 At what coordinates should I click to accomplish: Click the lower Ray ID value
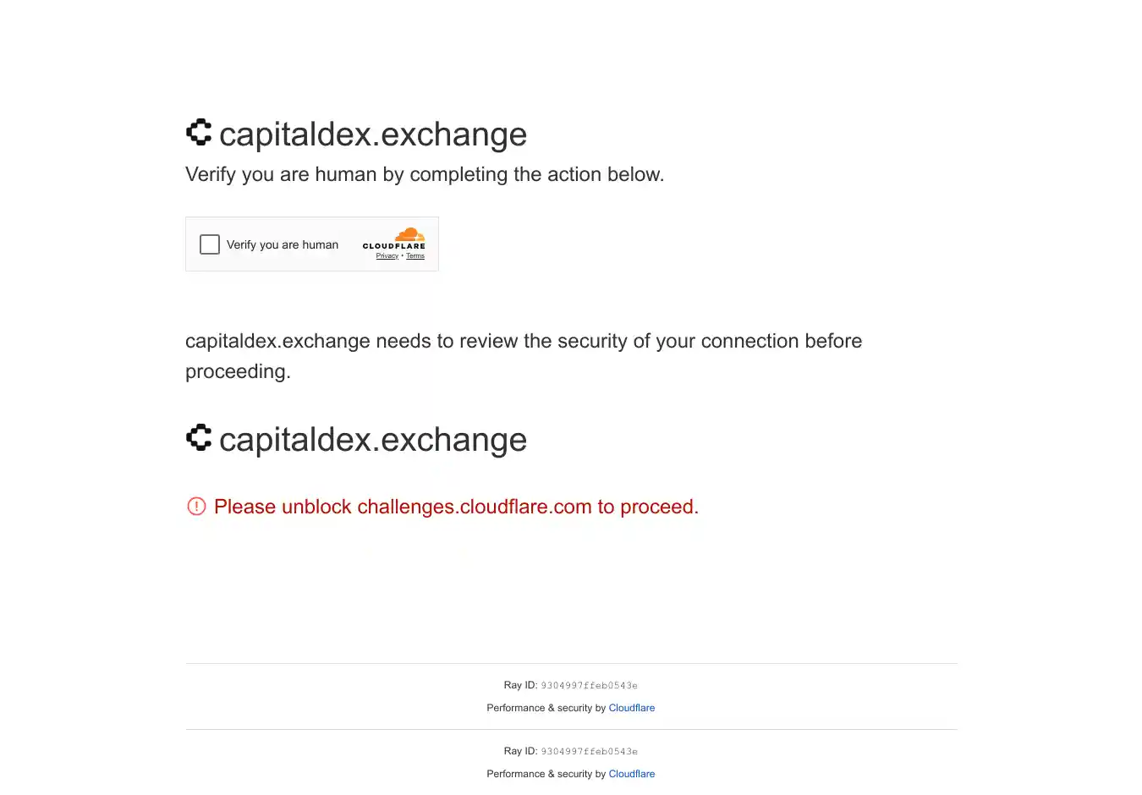(589, 752)
